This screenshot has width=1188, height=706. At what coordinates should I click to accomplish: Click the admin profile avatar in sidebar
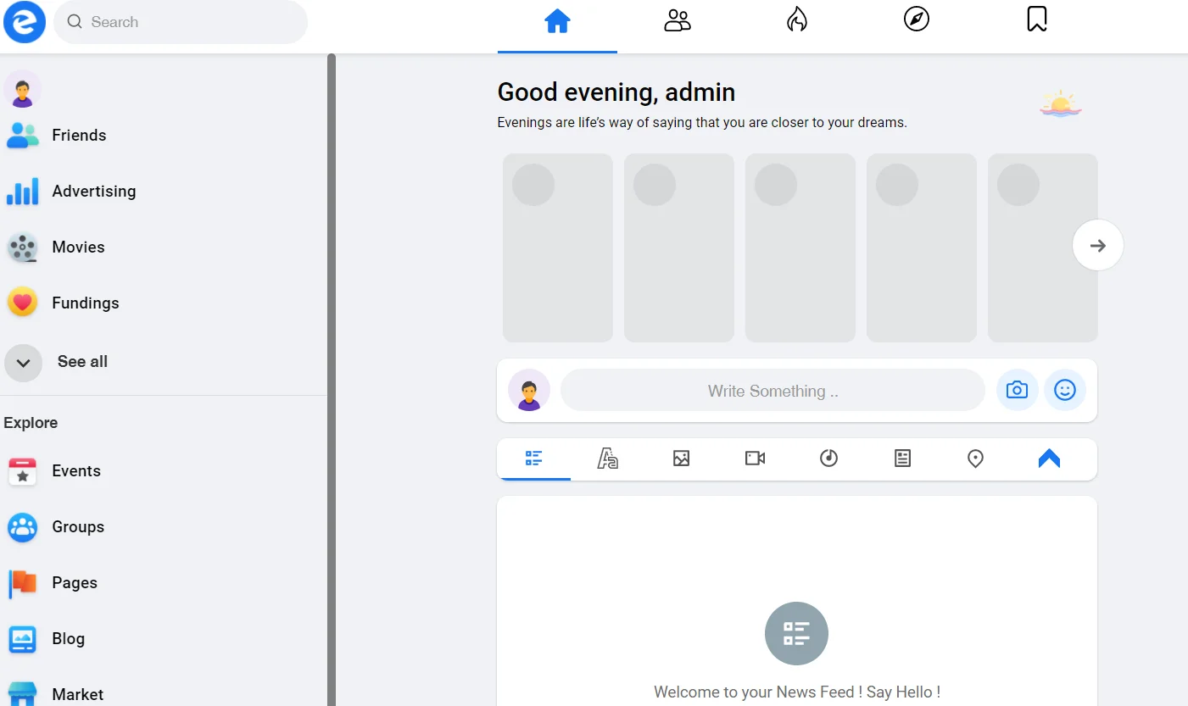tap(22, 89)
